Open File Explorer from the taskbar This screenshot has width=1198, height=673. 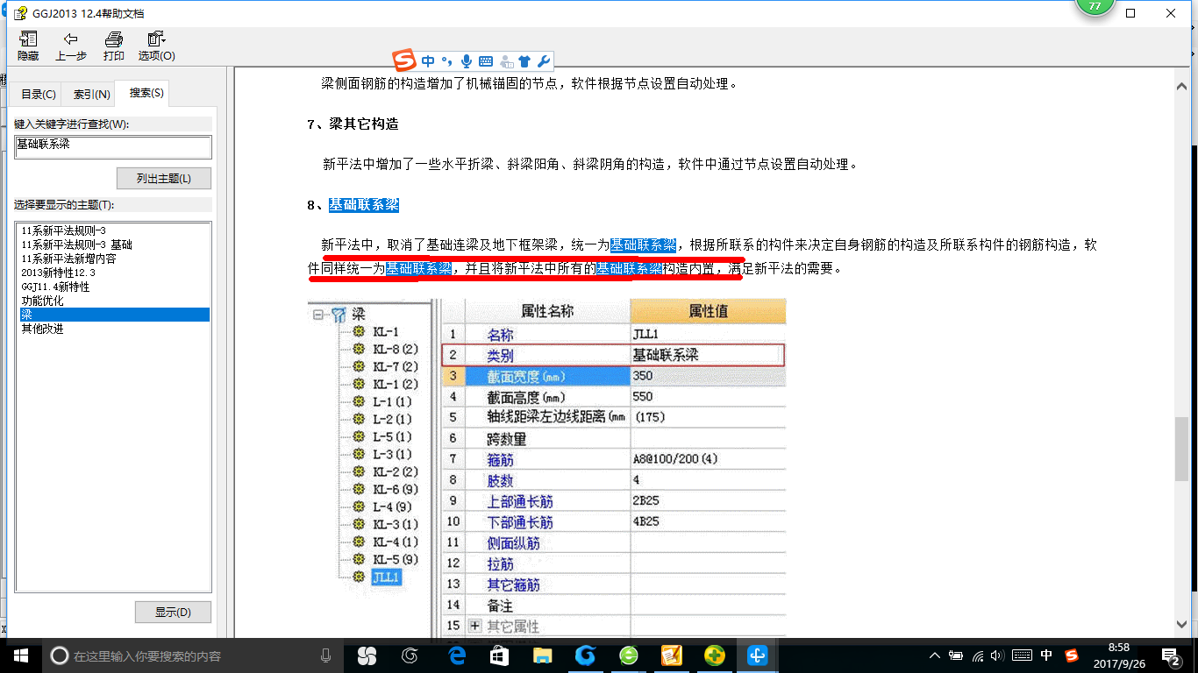[x=542, y=655]
